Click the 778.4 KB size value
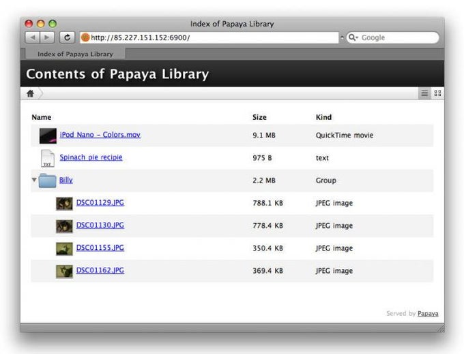The height and width of the screenshot is (354, 464). point(267,225)
